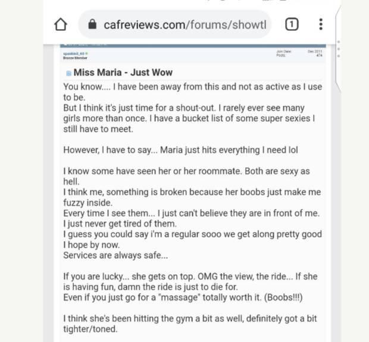The image size is (369, 342).
Task: Click the blue post header bar
Action: pos(193,46)
